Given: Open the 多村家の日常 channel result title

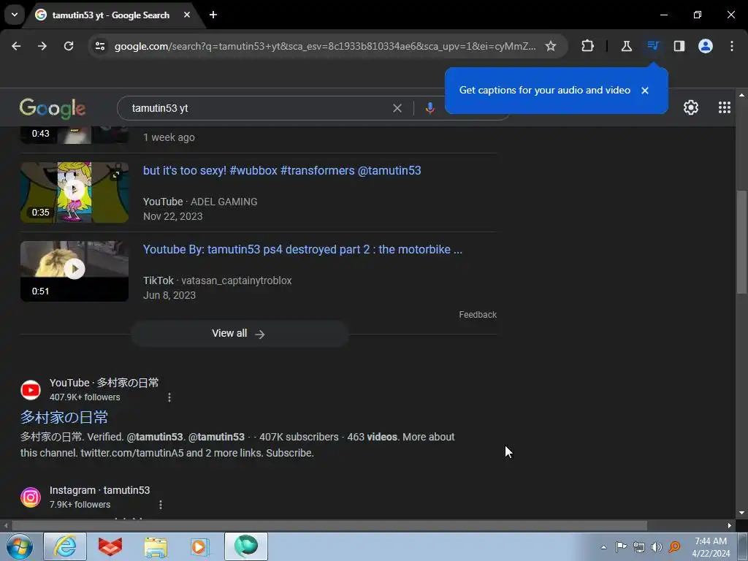Looking at the screenshot, I should pyautogui.click(x=64, y=417).
